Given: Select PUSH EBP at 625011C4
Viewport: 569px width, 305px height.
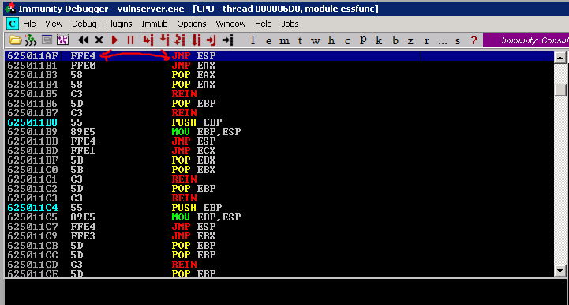Looking at the screenshot, I should click(x=197, y=208).
